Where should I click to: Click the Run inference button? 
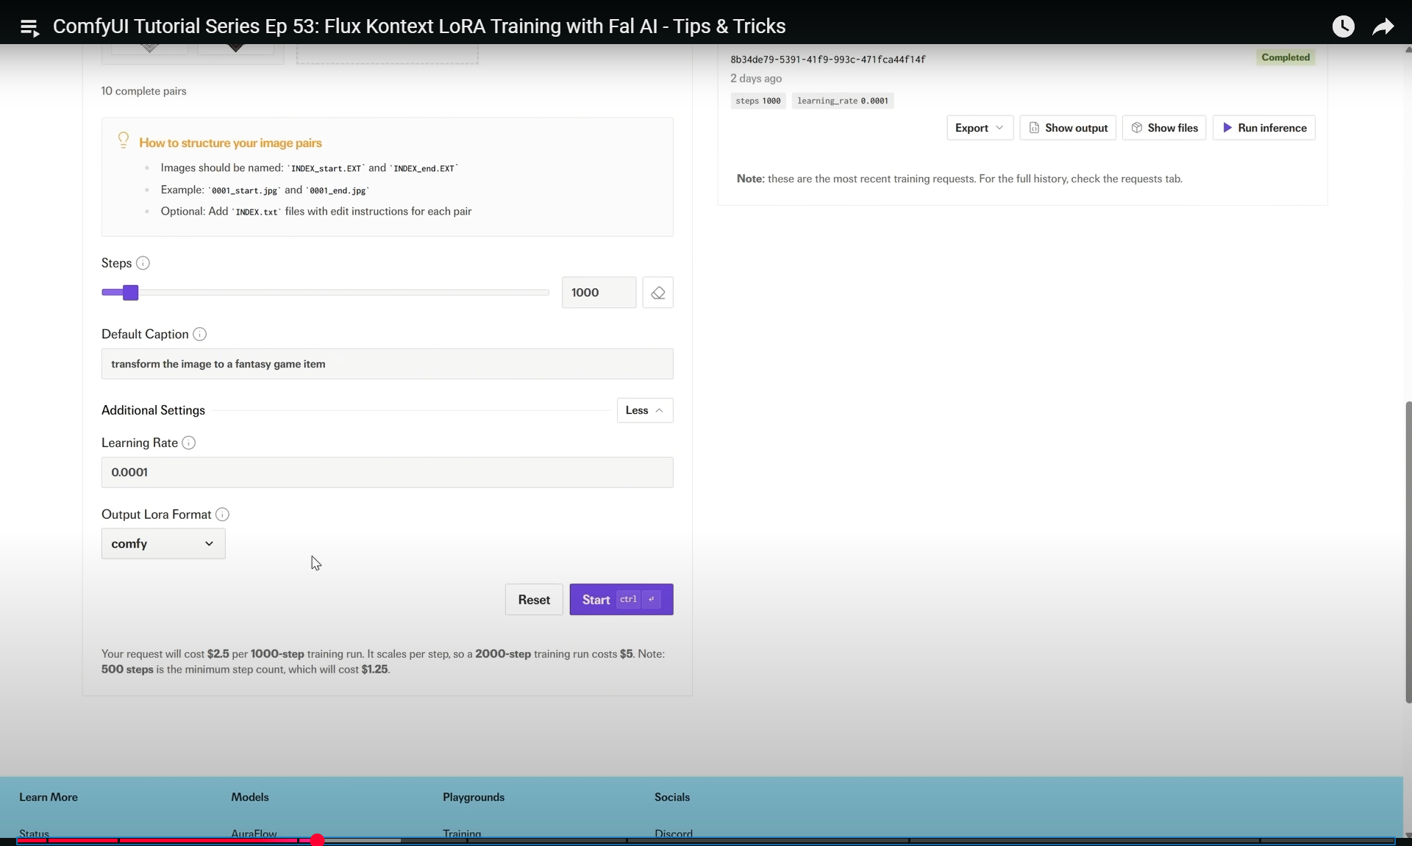(x=1263, y=128)
